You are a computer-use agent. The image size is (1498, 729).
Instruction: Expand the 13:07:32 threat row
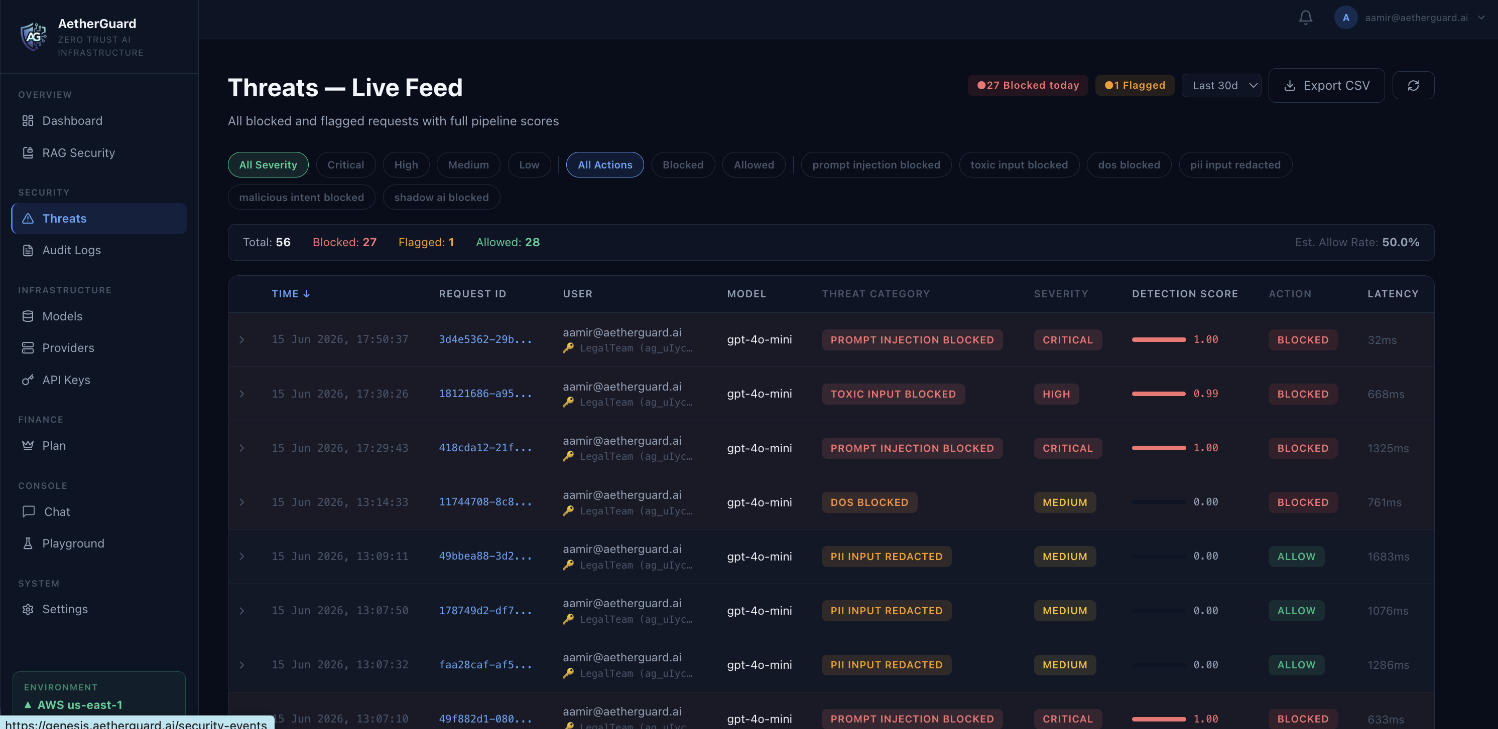pyautogui.click(x=242, y=664)
